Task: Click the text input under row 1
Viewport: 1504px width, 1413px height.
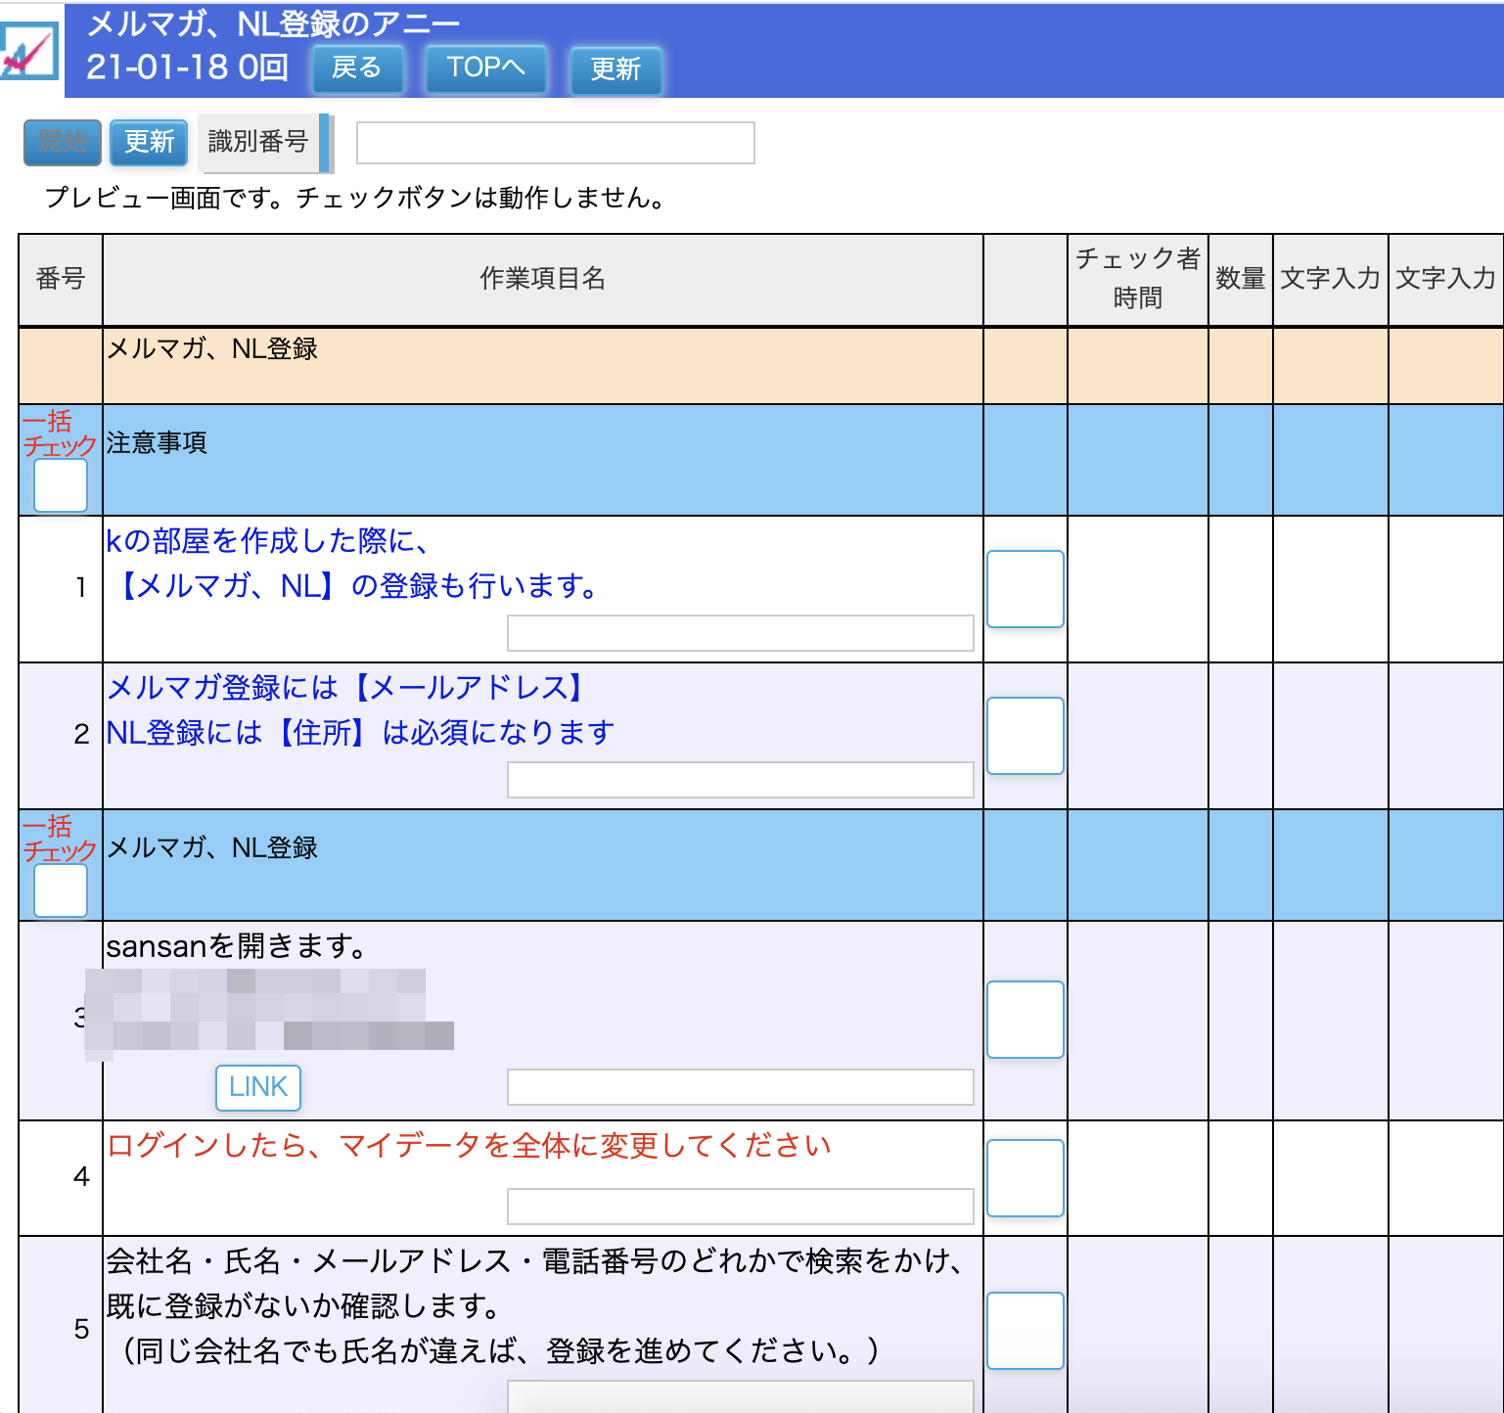Action: point(739,632)
